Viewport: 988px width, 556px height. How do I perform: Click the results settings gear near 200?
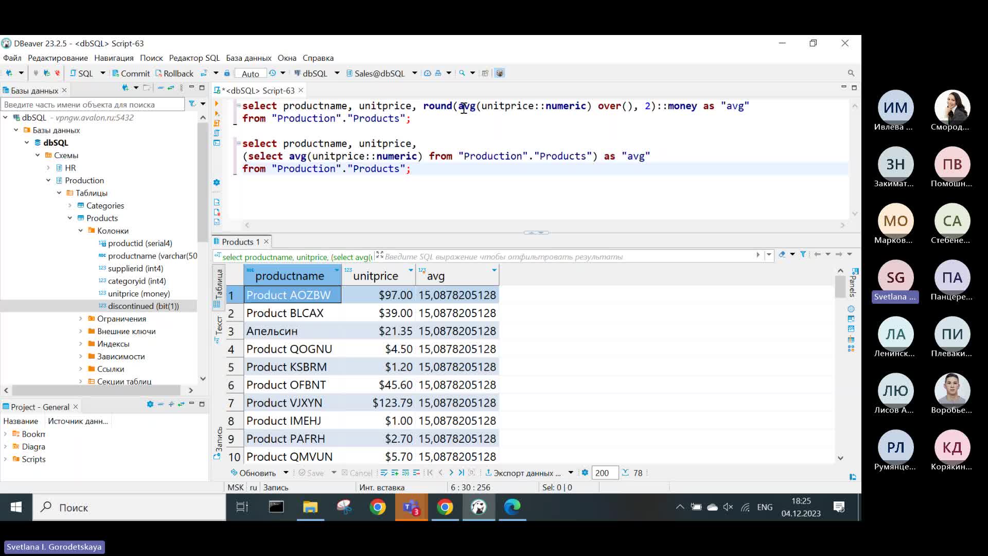tap(585, 473)
